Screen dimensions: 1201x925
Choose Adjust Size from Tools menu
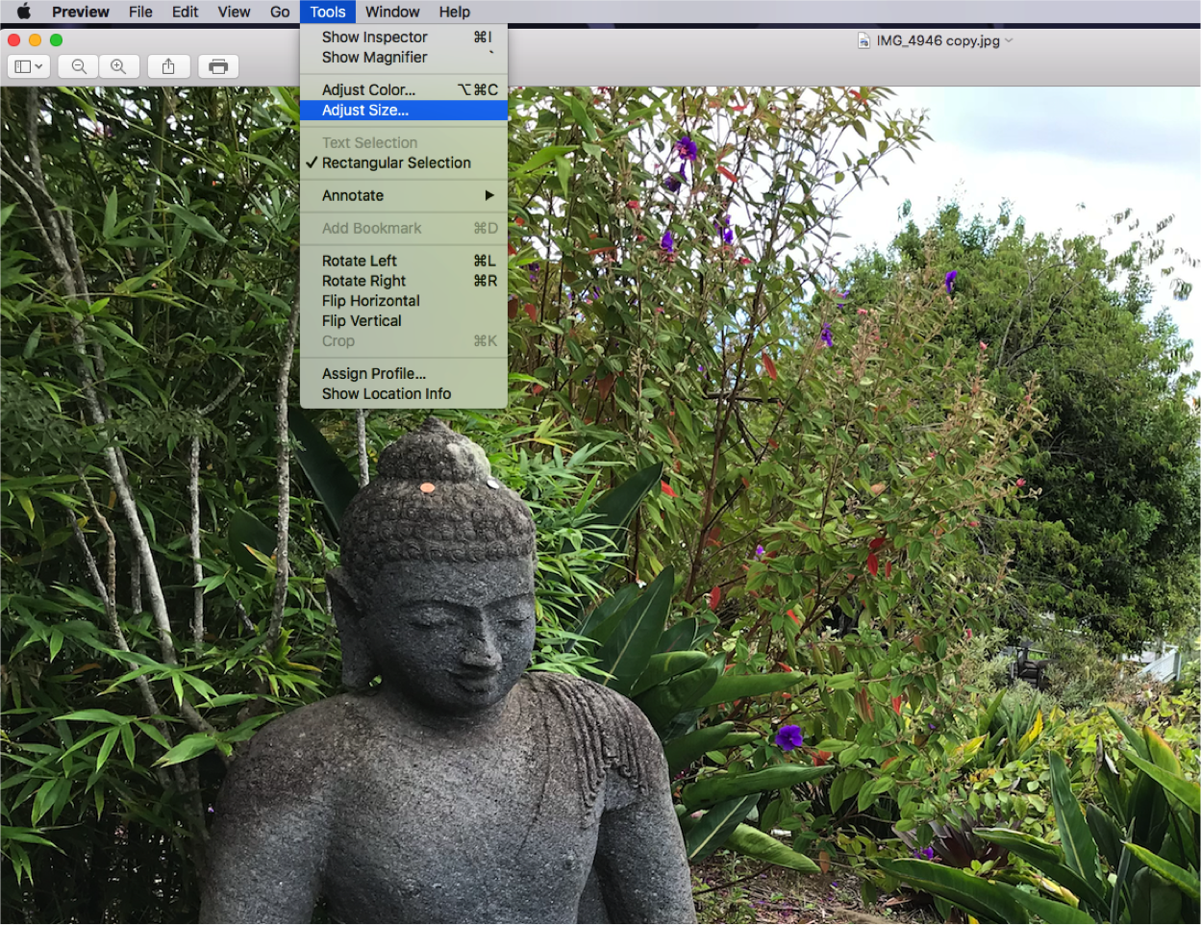click(x=365, y=111)
